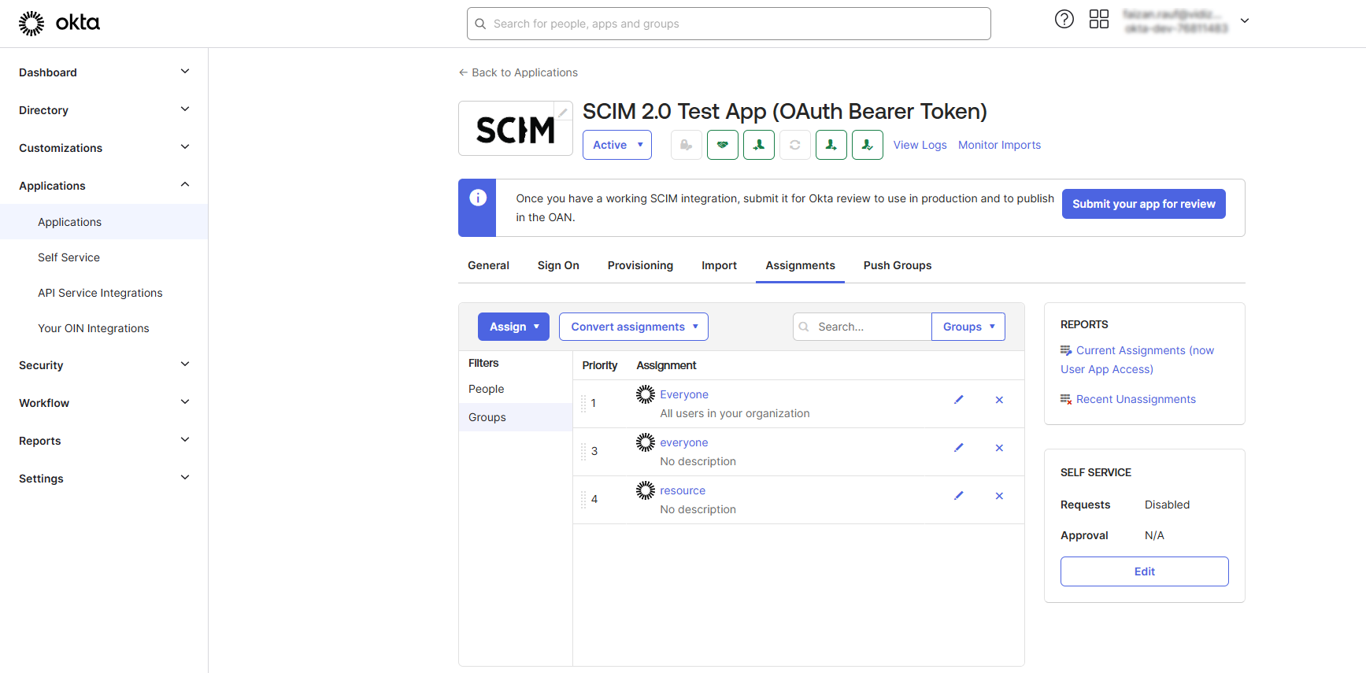Screen dimensions: 1366x673
Task: Open the help question mark icon
Action: pyautogui.click(x=1064, y=20)
